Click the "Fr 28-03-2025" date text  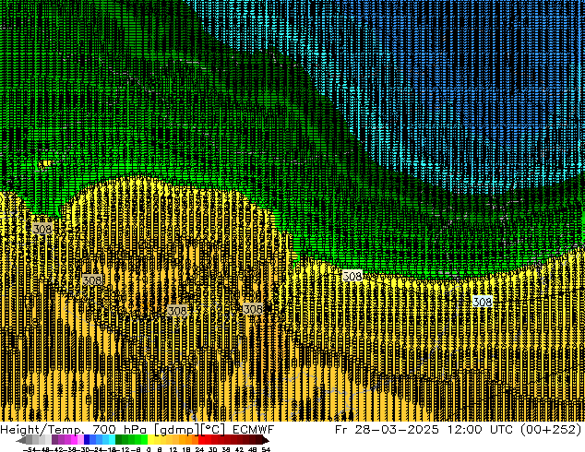pos(387,430)
